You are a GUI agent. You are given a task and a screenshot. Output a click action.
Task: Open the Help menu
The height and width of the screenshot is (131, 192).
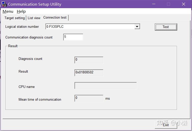21,11
